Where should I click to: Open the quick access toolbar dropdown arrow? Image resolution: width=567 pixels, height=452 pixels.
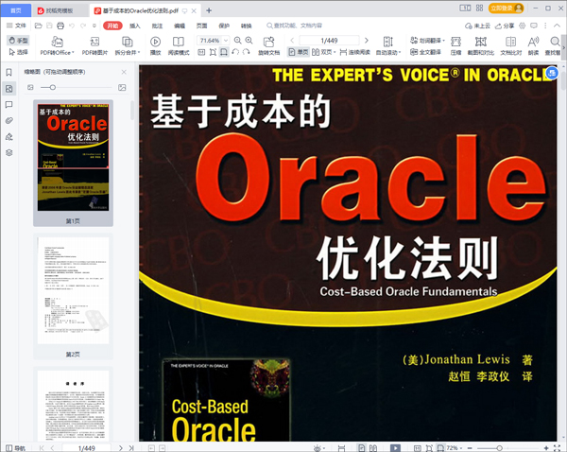[x=94, y=26]
